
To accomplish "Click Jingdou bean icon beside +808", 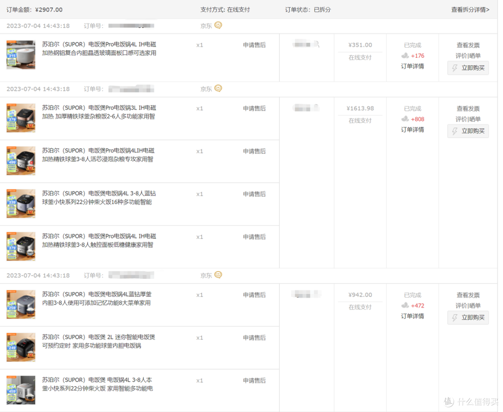I will (x=405, y=119).
